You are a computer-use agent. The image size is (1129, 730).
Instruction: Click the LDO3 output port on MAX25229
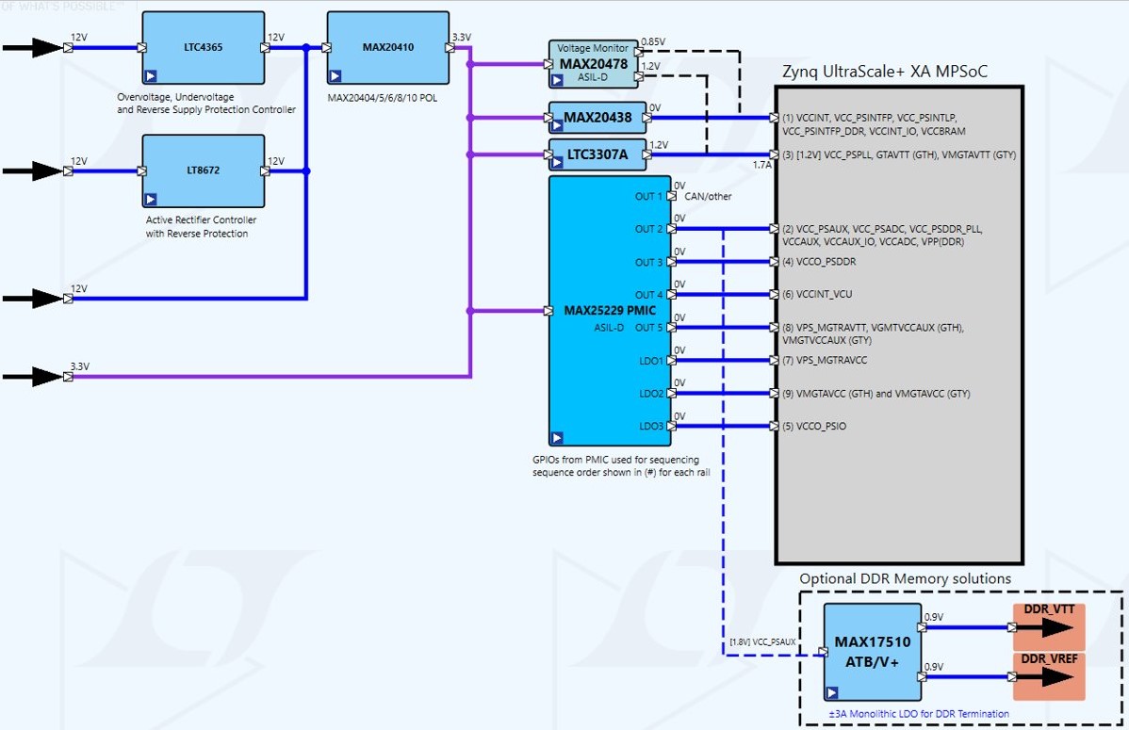click(x=671, y=426)
